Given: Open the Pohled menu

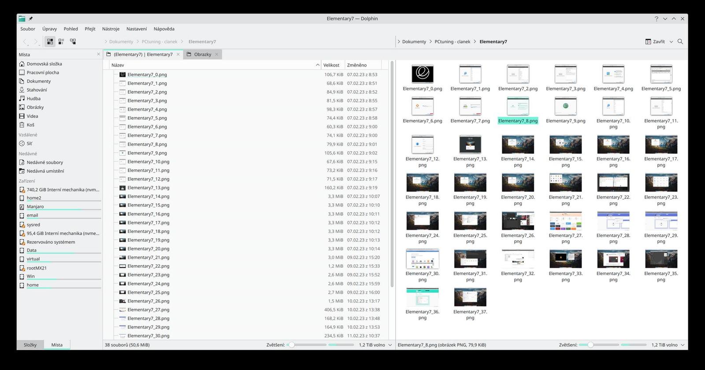Looking at the screenshot, I should (x=70, y=29).
